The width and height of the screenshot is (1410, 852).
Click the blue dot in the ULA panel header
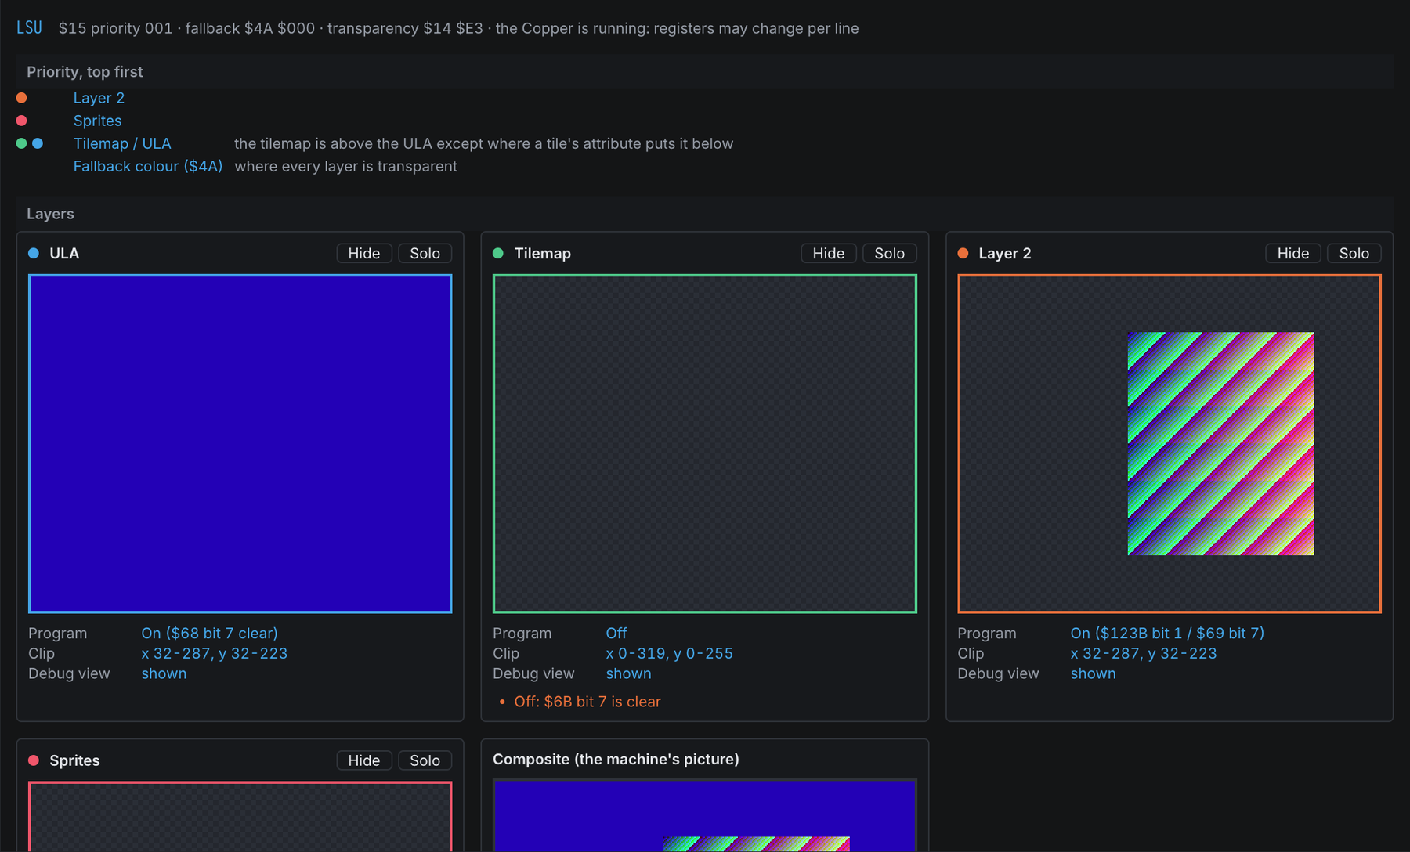point(34,253)
